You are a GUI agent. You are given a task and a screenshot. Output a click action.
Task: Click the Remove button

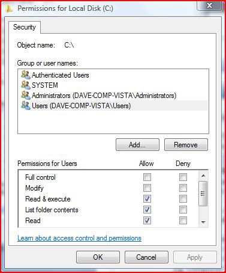pos(186,145)
